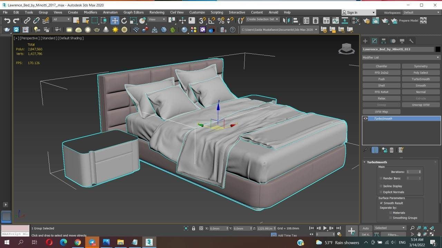The height and width of the screenshot is (248, 442).
Task: Remove modifier with the trash icon
Action: (392, 150)
